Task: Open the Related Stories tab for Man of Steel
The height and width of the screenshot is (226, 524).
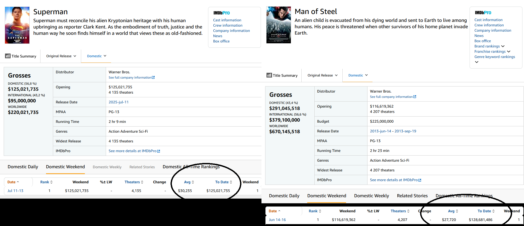Action: [412, 196]
